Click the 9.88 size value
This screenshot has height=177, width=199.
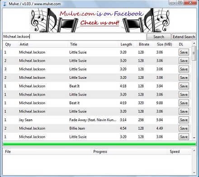pyautogui.click(x=160, y=103)
